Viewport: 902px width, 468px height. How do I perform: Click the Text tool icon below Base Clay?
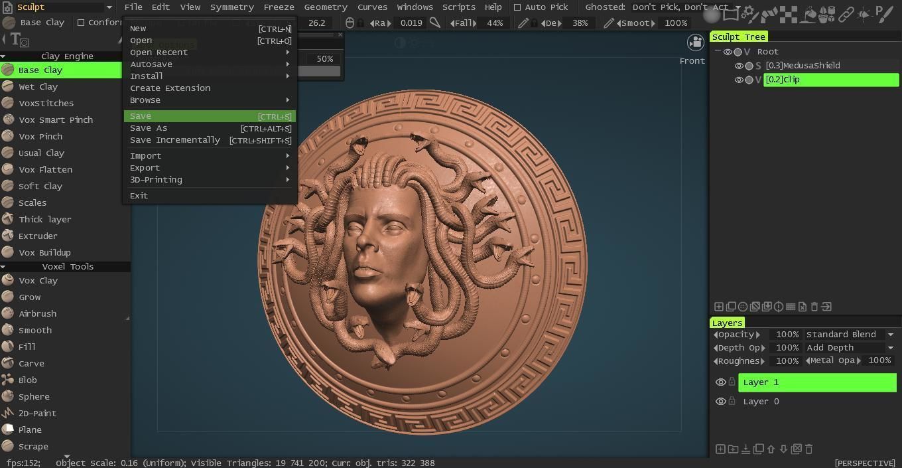[18, 40]
